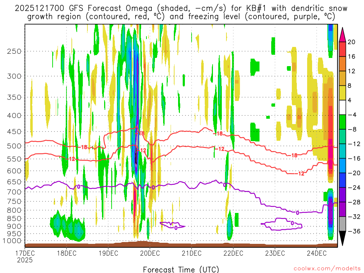Click the 850 pressure level label
Viewport: 364px width, 273px height.
click(x=14, y=219)
